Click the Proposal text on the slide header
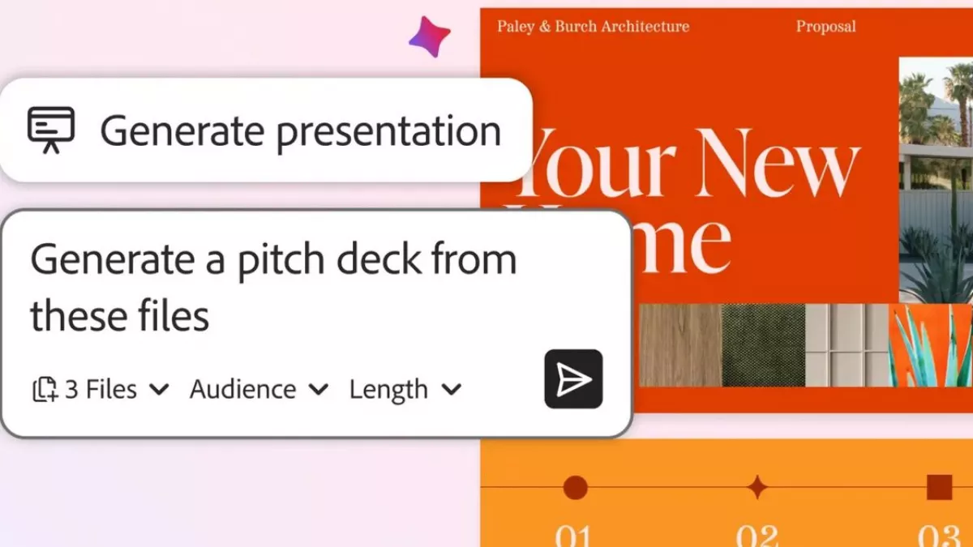The image size is (973, 547). coord(825,27)
